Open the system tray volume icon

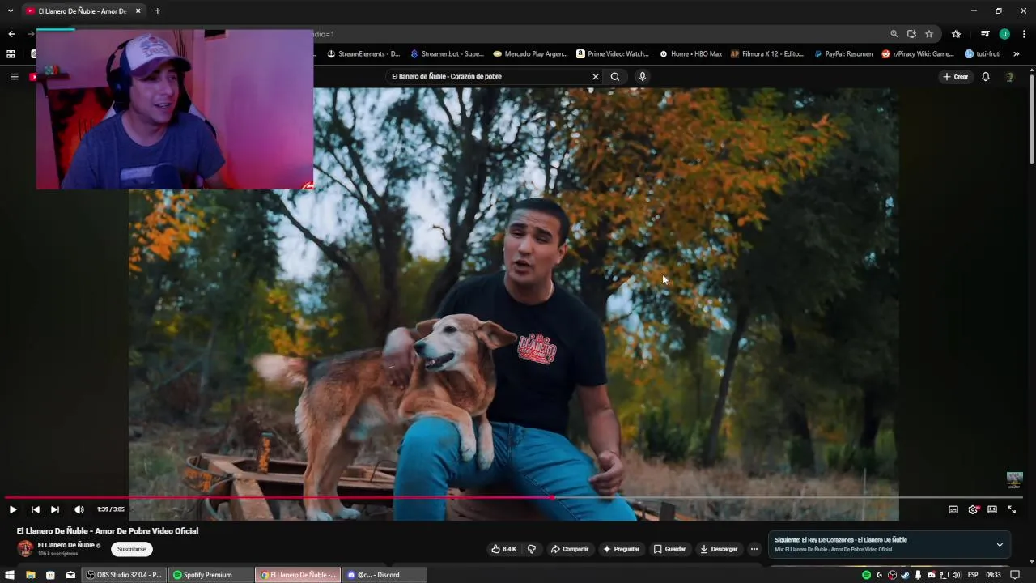point(957,575)
